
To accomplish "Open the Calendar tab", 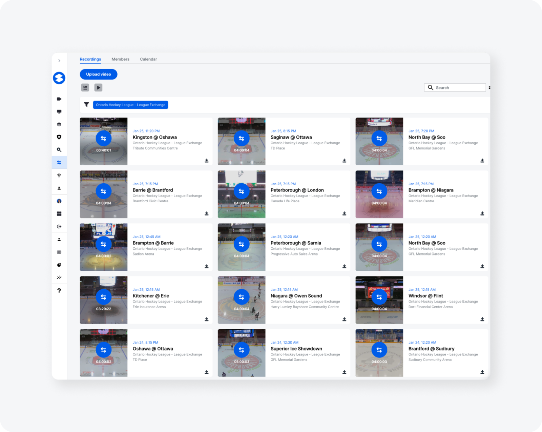I will pos(148,59).
